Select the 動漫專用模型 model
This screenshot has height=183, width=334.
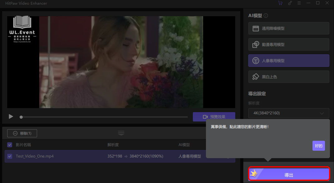(289, 44)
